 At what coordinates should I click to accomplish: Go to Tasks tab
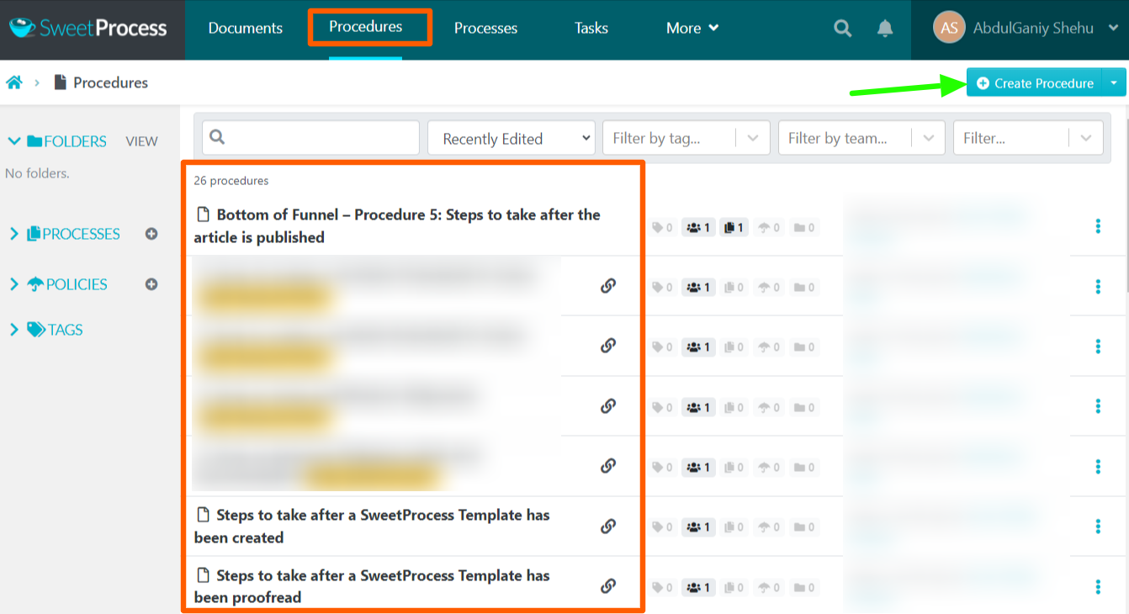[591, 29]
